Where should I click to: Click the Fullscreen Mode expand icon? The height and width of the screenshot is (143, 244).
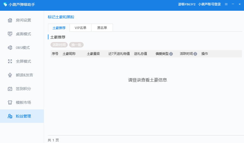[x=10, y=61]
